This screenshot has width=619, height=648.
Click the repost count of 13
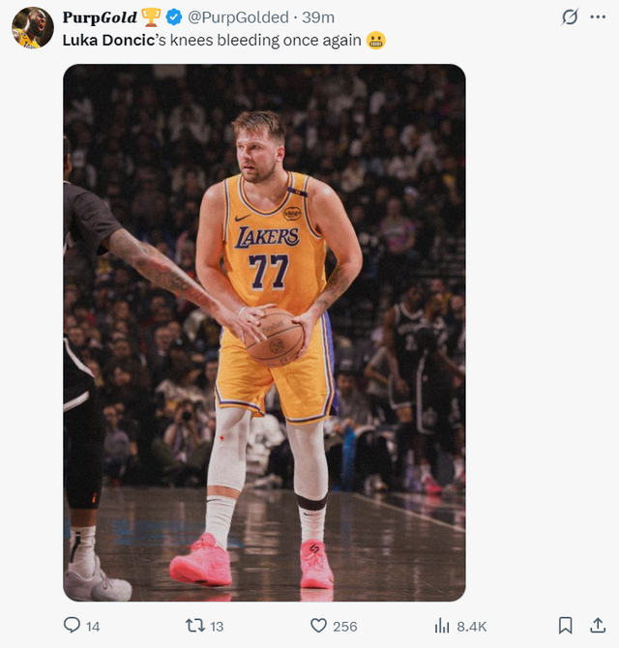tap(217, 627)
